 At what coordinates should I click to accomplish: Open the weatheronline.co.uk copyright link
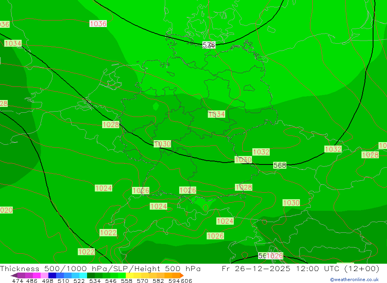[354, 280]
